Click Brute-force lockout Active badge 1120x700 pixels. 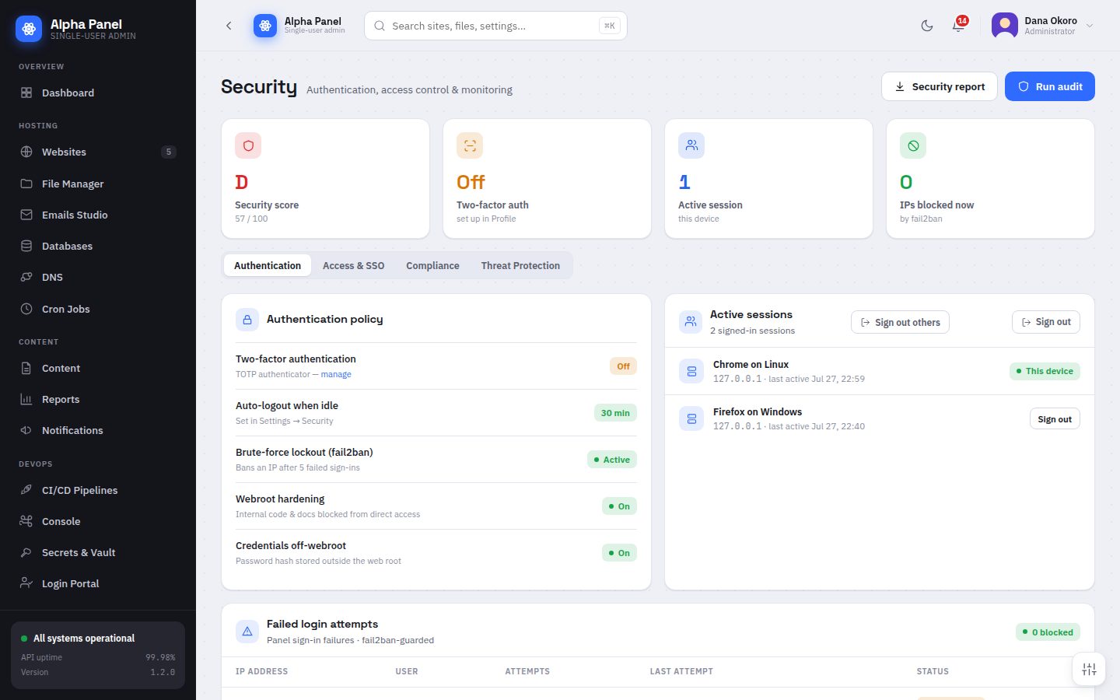612,460
